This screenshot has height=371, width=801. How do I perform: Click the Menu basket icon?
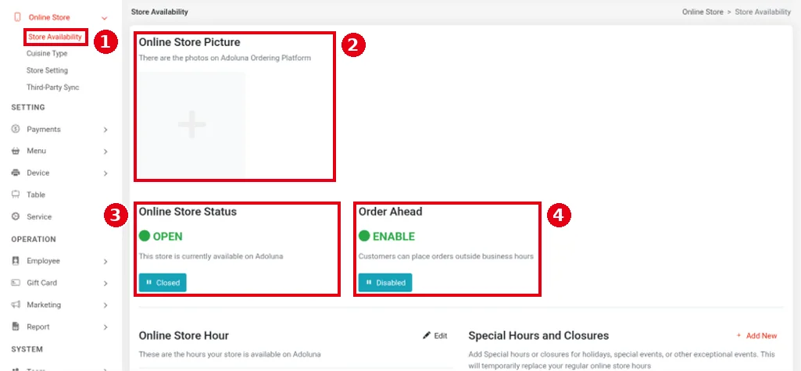click(16, 151)
